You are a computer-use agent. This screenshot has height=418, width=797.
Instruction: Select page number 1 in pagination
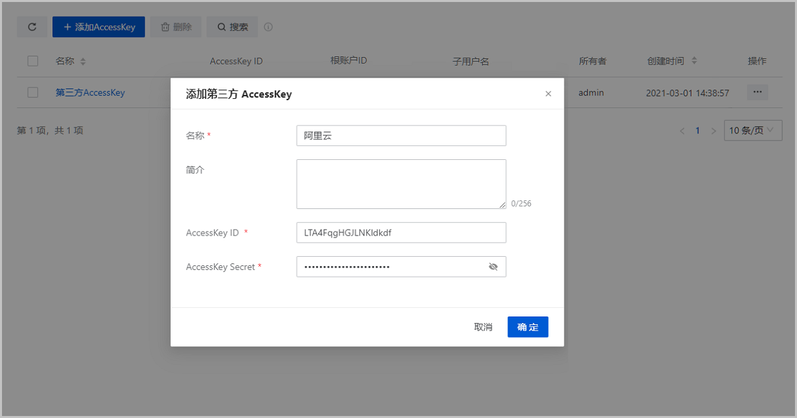click(697, 130)
